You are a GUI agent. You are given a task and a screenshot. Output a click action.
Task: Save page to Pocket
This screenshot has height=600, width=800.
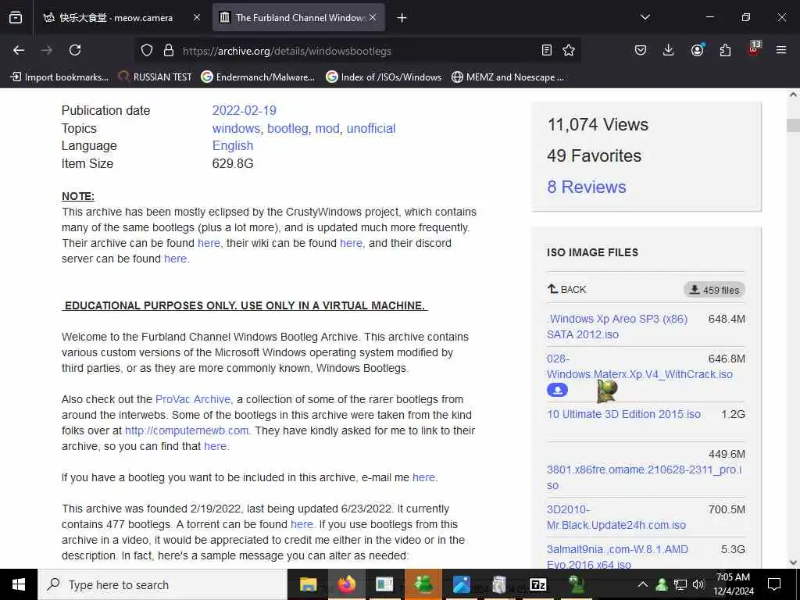641,50
